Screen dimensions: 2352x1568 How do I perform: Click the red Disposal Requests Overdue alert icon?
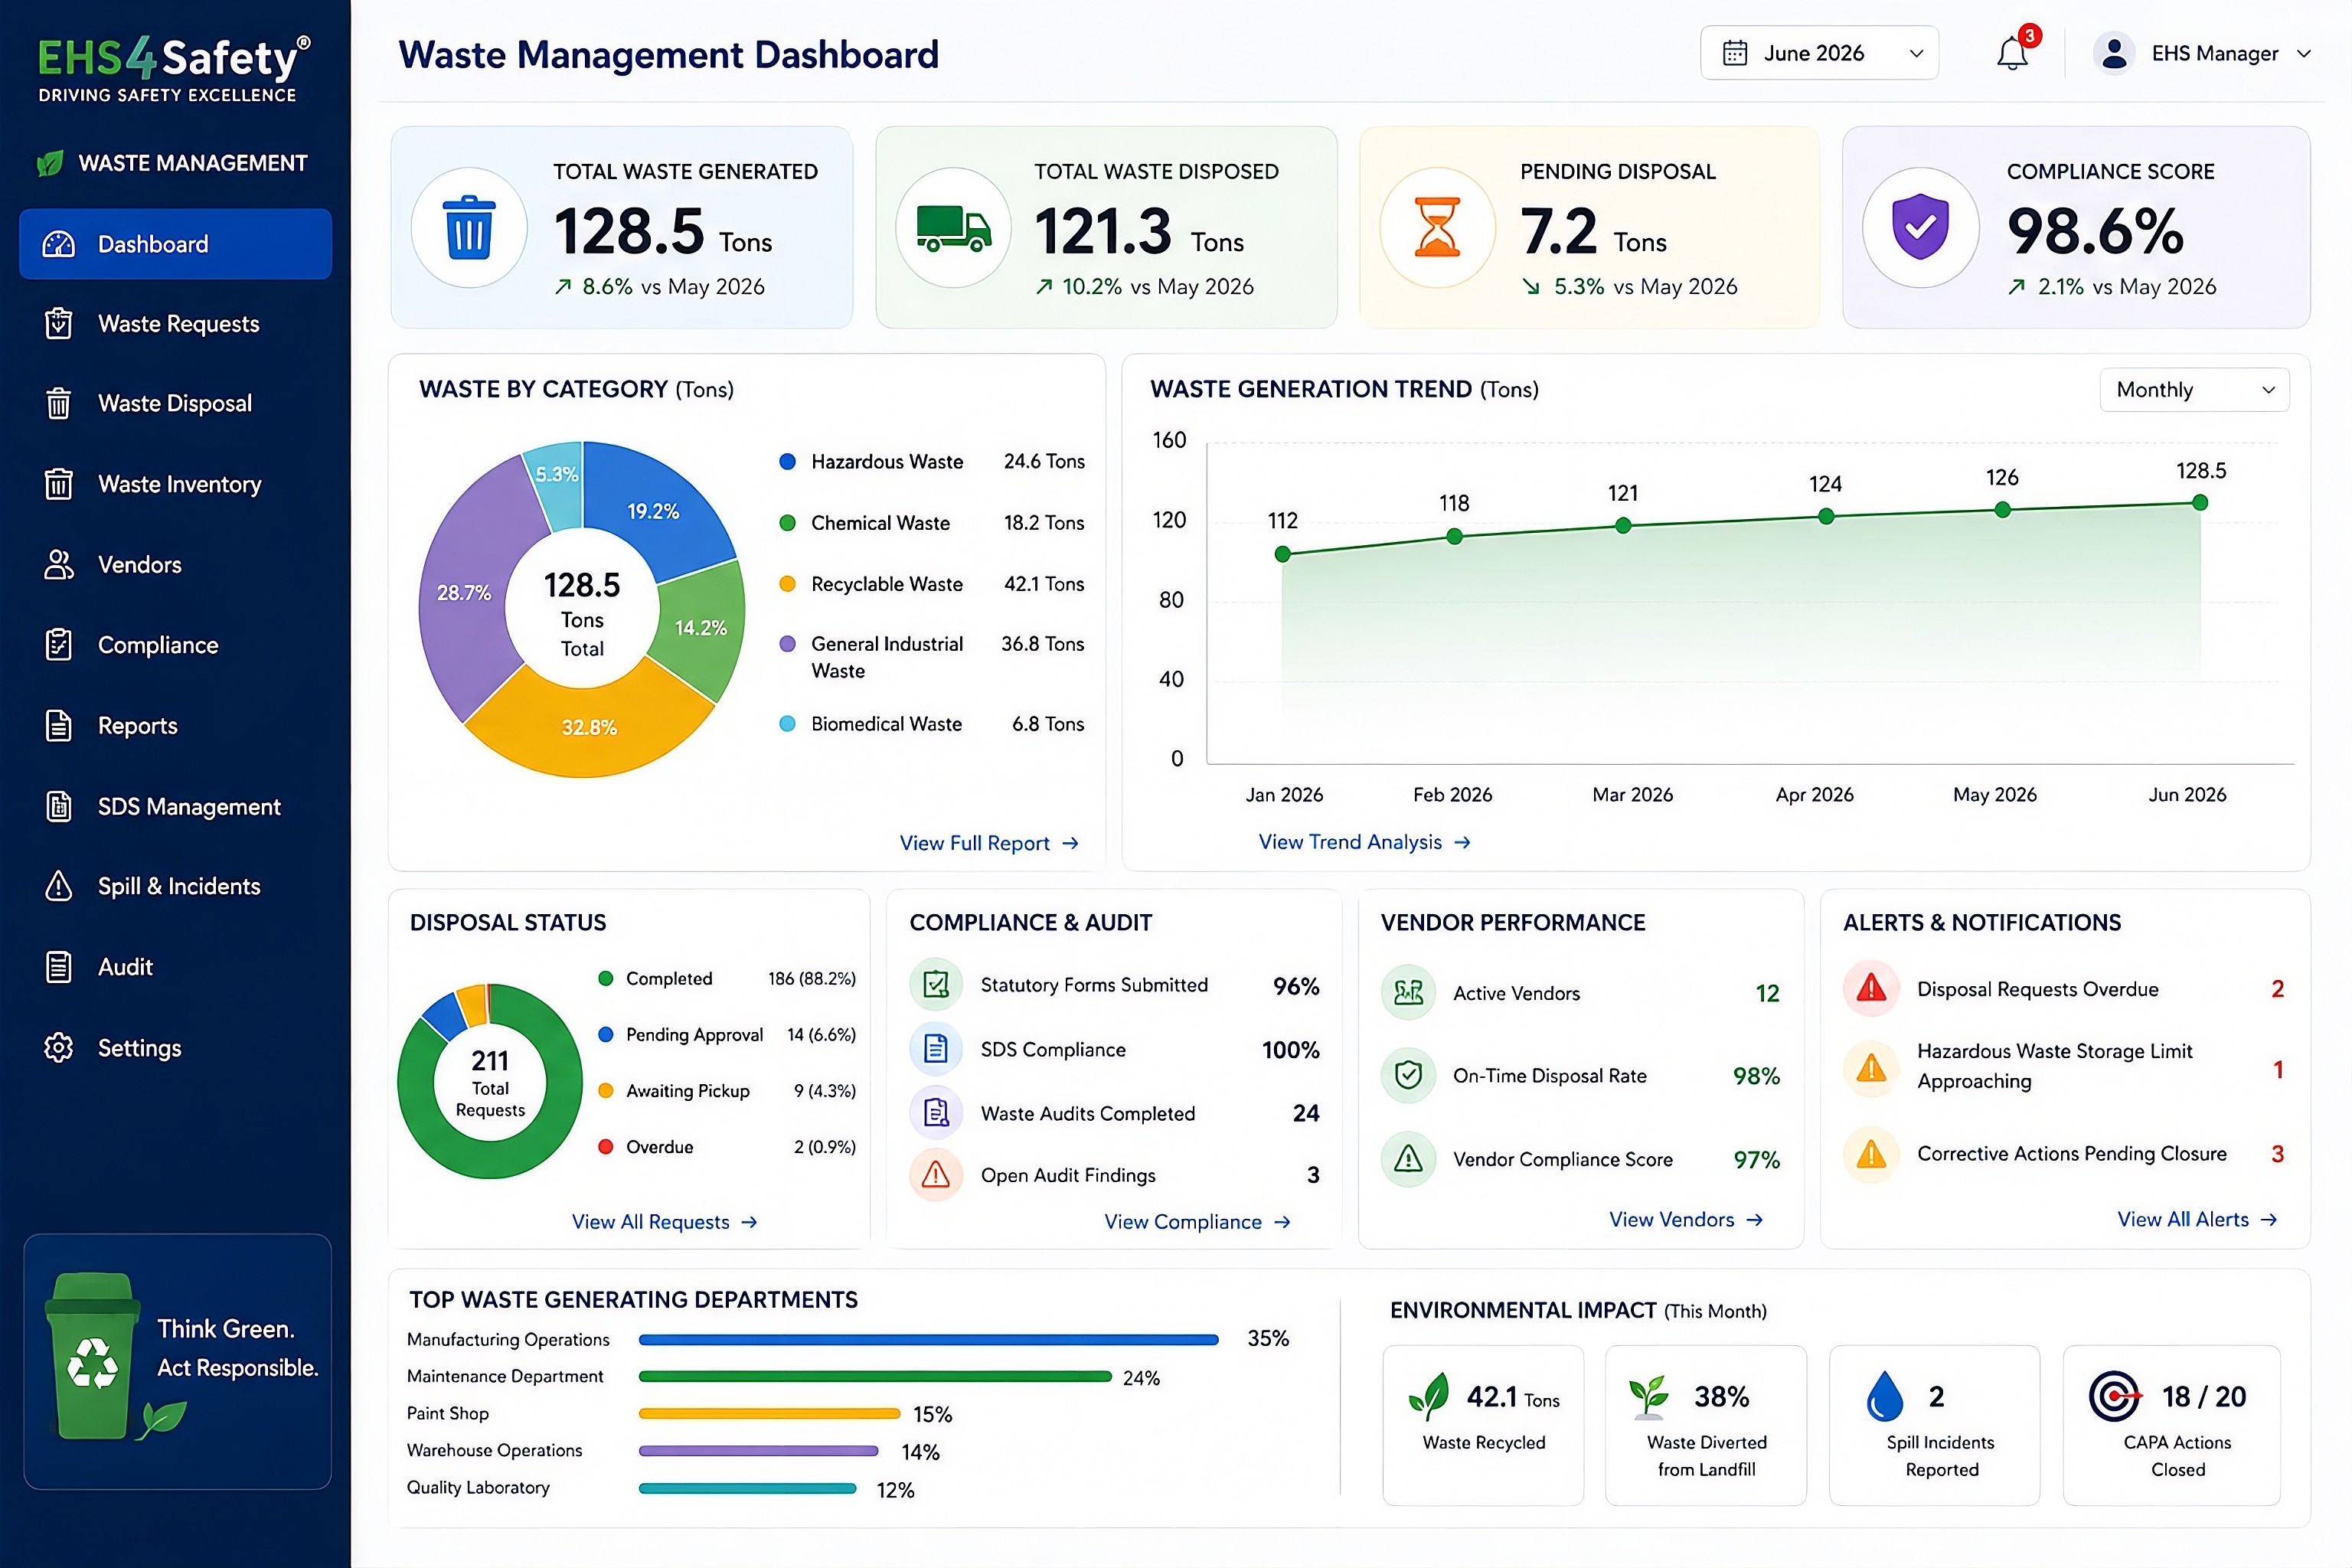tap(1871, 989)
